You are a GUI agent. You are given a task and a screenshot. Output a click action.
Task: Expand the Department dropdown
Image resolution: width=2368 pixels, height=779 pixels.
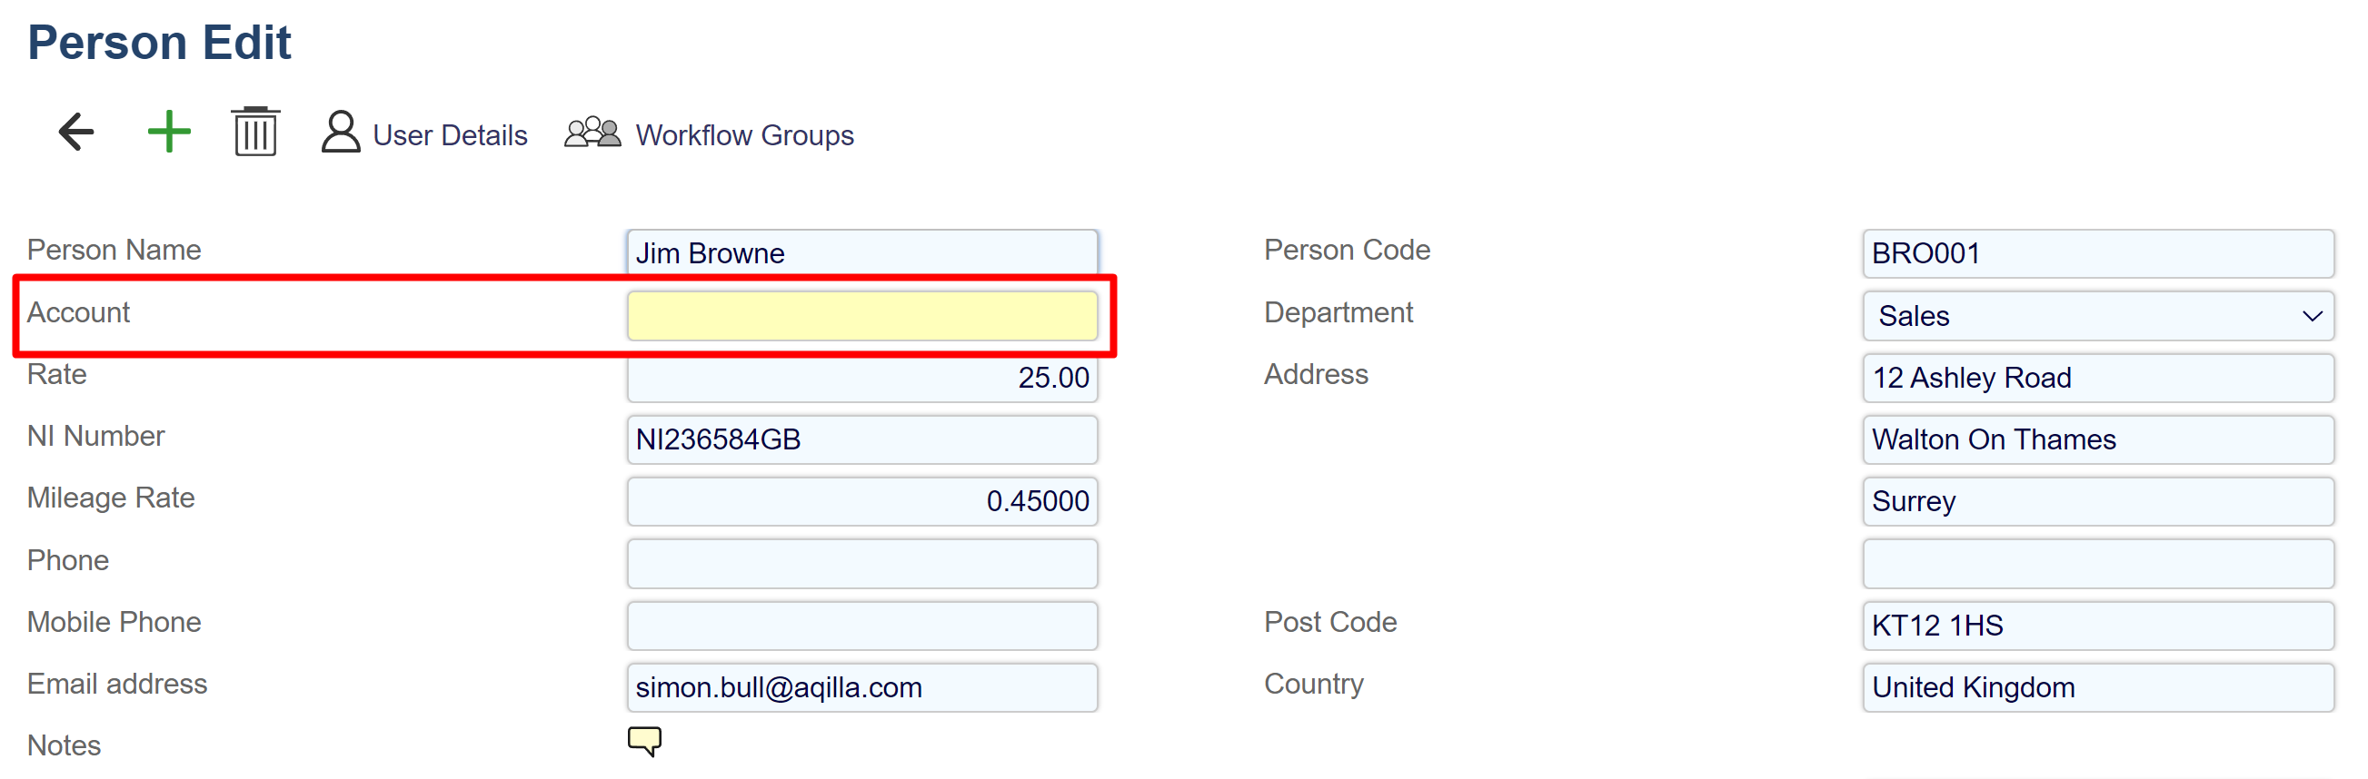(2098, 316)
